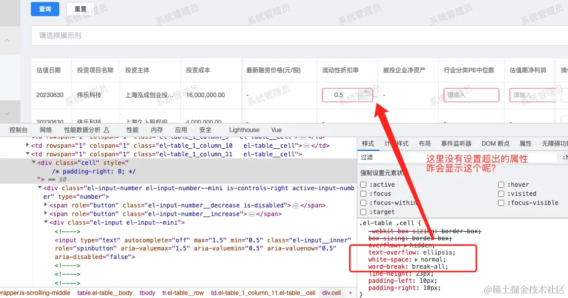
Task: Switch to the 控制台 DevTools tab
Action: point(18,130)
